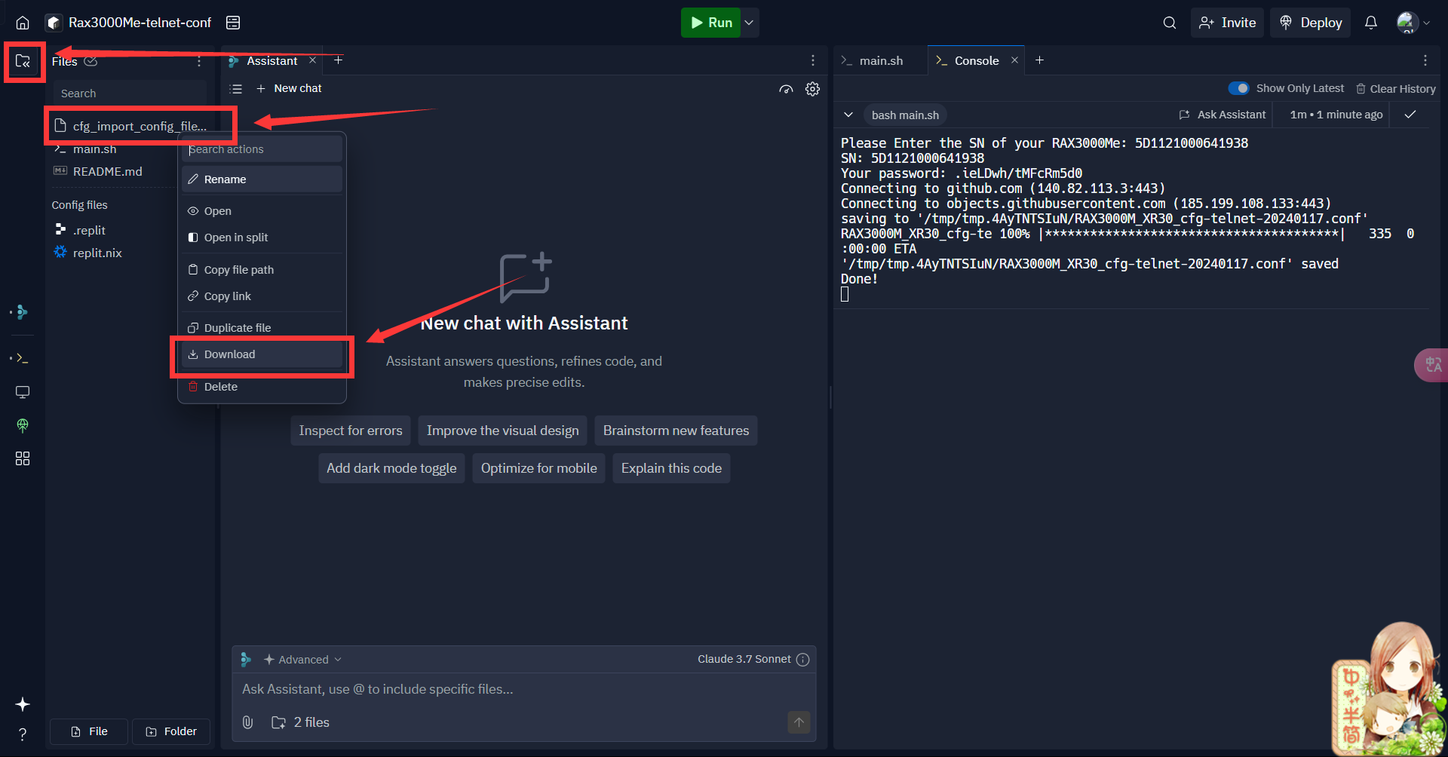Open the Assistant tool in left sidebar
Image resolution: width=1448 pixels, height=757 pixels.
pos(23,312)
